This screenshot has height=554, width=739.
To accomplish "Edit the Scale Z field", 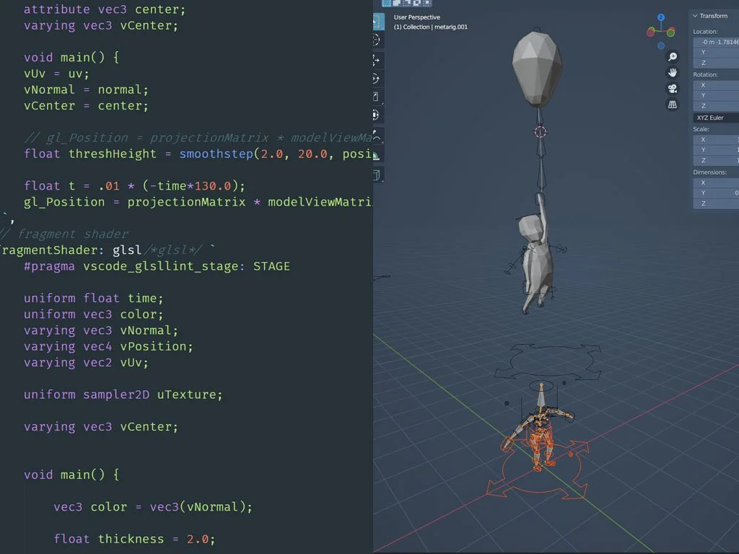I will coord(716,160).
